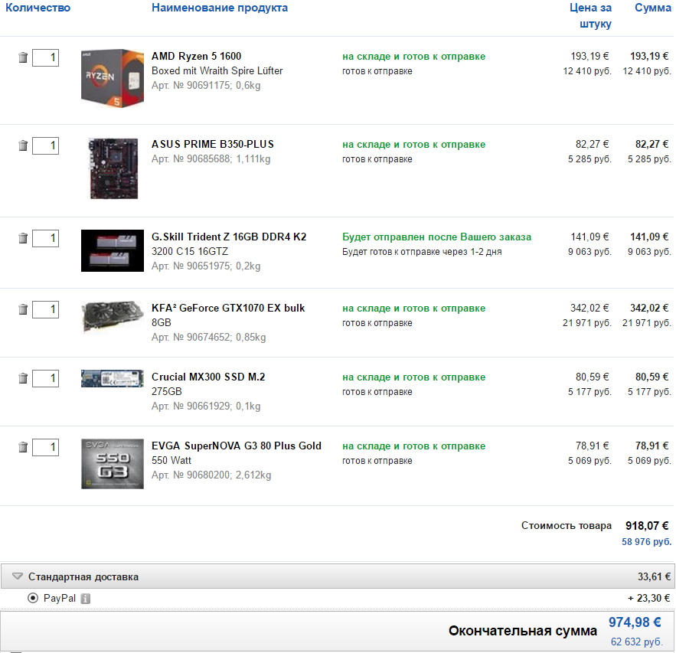The width and height of the screenshot is (676, 653).
Task: Click Стоимость товара label
Action: [x=566, y=526]
